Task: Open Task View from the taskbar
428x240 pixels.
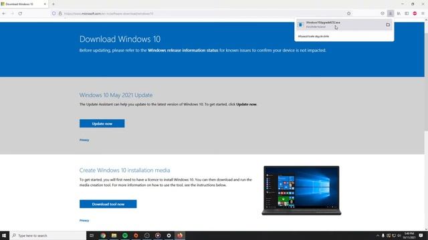Action: click(92, 235)
